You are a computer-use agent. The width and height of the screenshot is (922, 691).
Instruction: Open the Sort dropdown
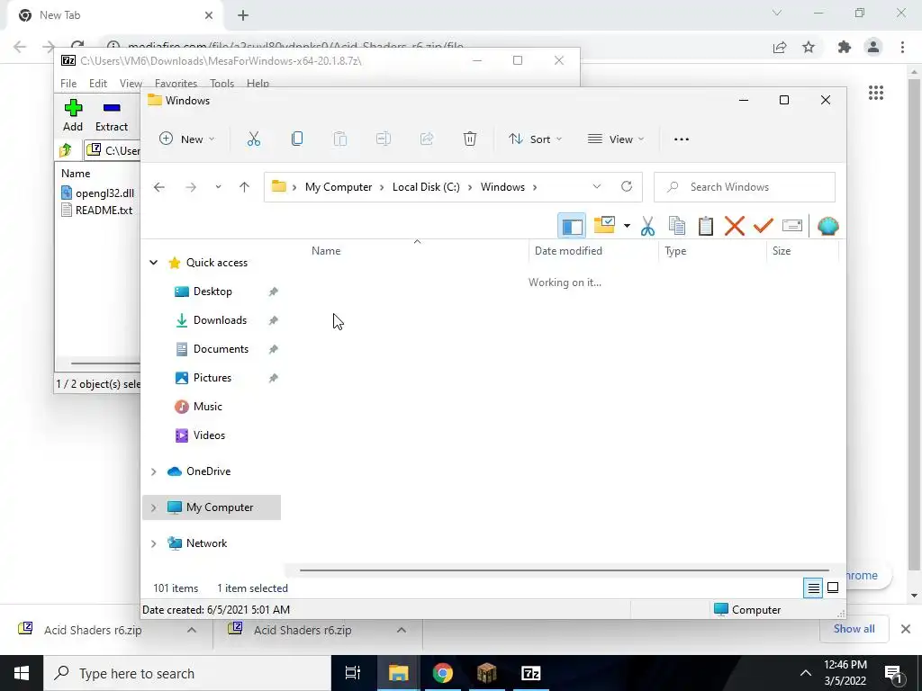(536, 139)
